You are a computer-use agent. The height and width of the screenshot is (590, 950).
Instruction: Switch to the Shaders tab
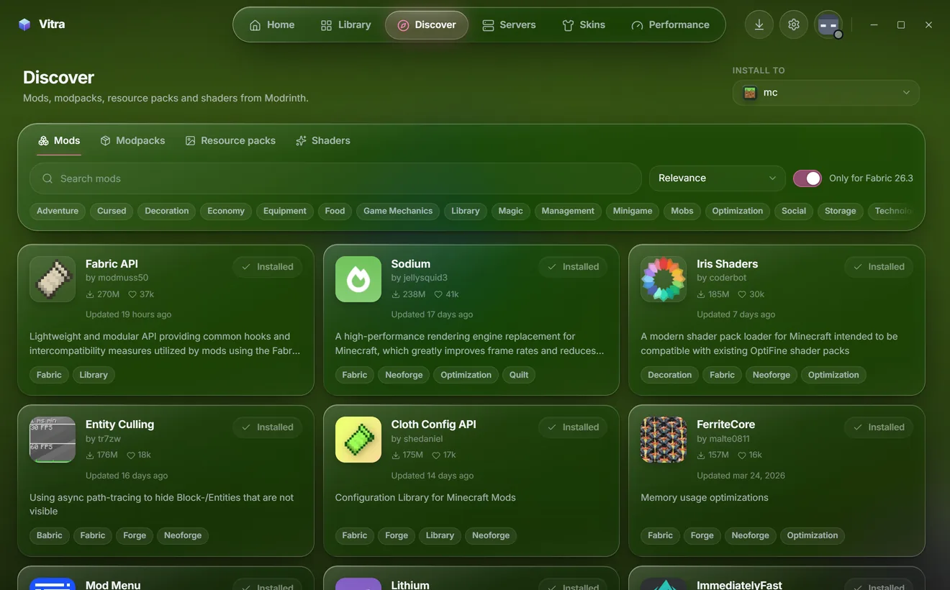click(x=323, y=140)
